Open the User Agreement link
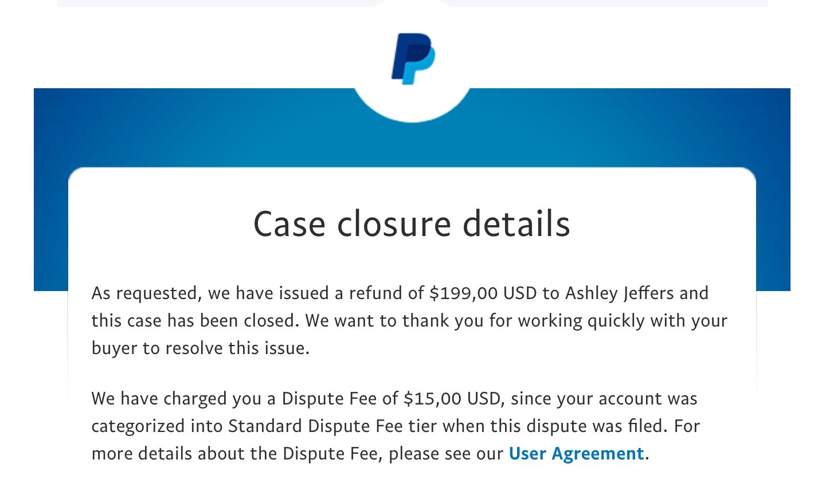814x487 pixels. pyautogui.click(x=577, y=453)
